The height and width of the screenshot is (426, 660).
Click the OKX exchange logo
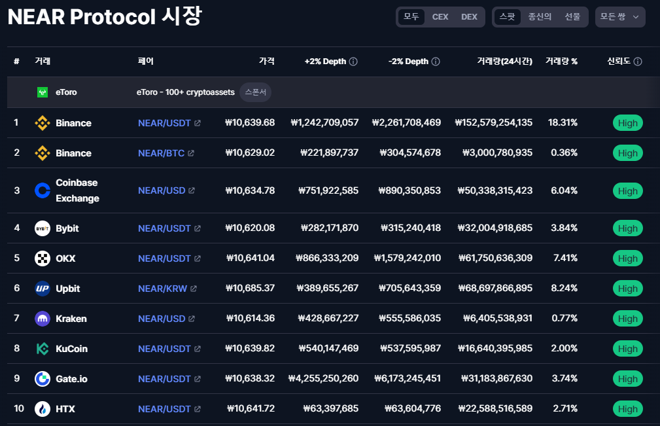[43, 258]
